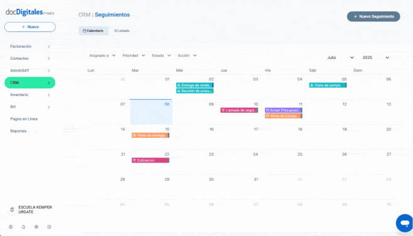Click the help circle icon in sidebar
This screenshot has width=413, height=236.
click(11, 227)
